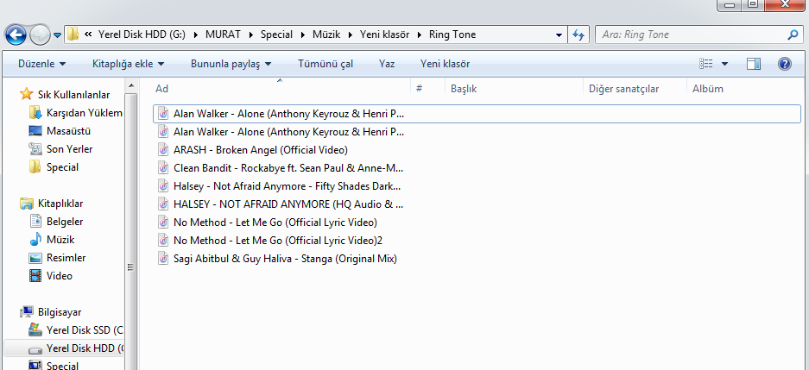809x370 pixels.
Task: Sort by Ad column header
Action: click(x=161, y=89)
